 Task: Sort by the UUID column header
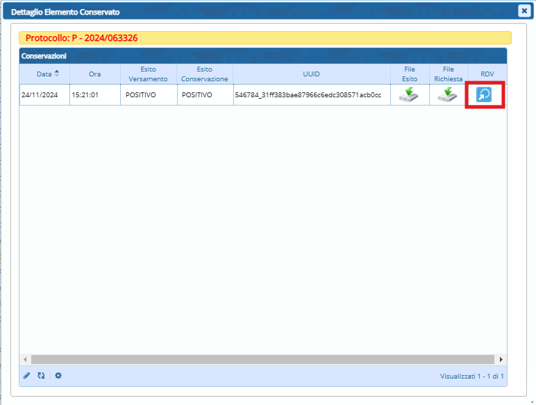311,74
